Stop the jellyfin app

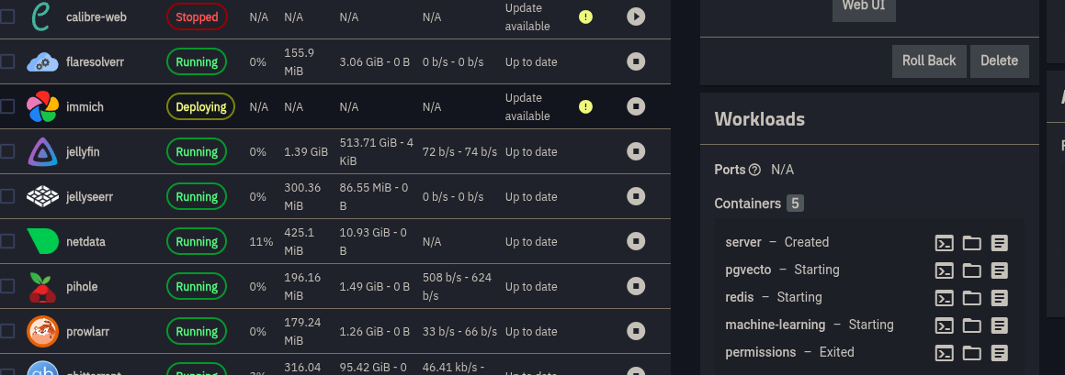634,151
